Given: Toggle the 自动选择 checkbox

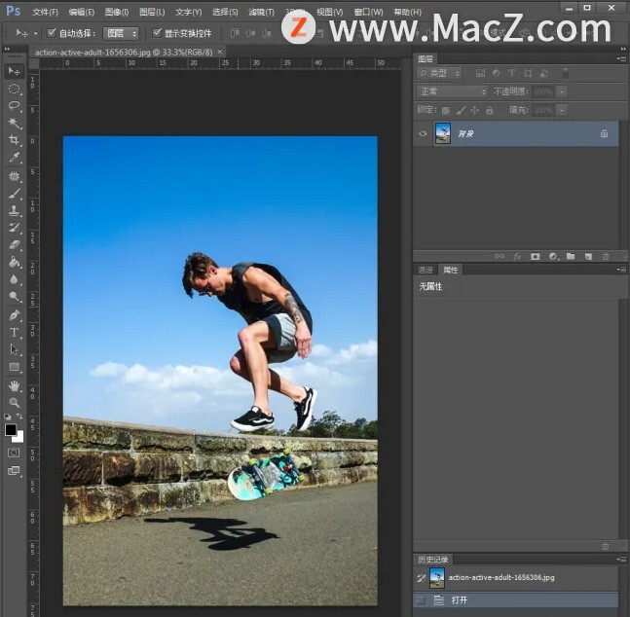Looking at the screenshot, I should [52, 33].
